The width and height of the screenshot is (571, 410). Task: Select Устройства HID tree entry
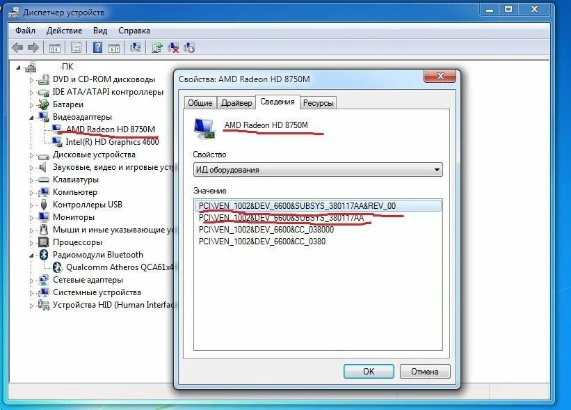click(113, 305)
